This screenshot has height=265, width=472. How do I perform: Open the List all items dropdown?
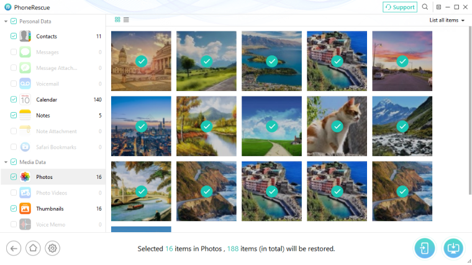coord(447,20)
